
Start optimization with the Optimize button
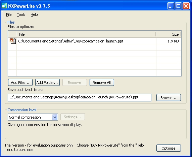tap(169, 148)
